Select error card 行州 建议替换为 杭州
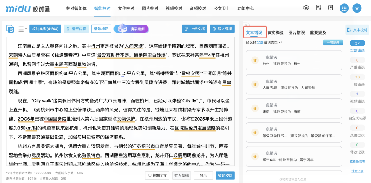This screenshot has height=183, width=371. coord(294,60)
